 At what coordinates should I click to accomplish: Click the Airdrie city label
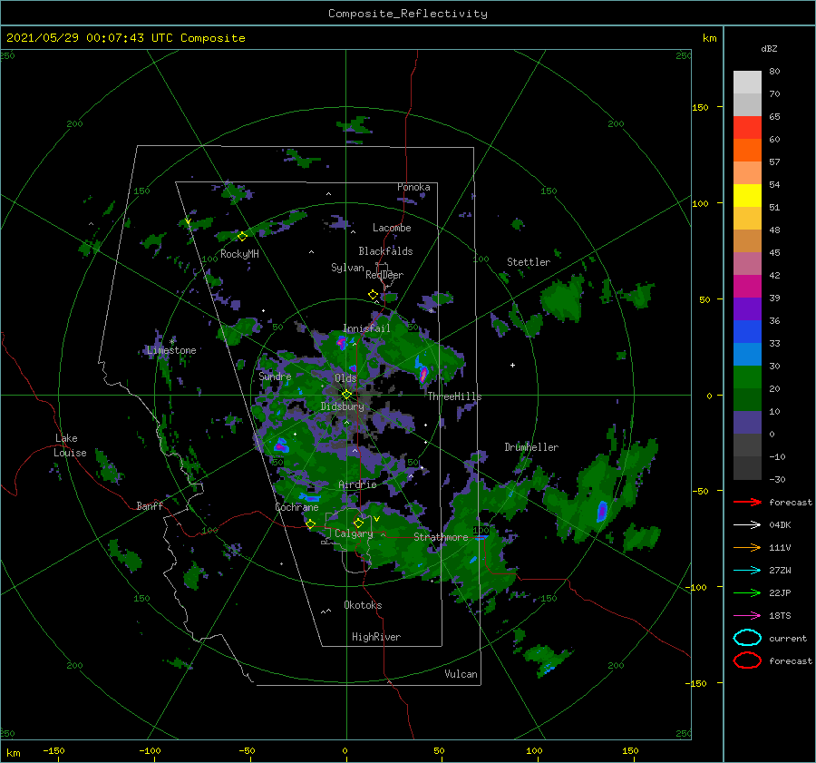[357, 484]
